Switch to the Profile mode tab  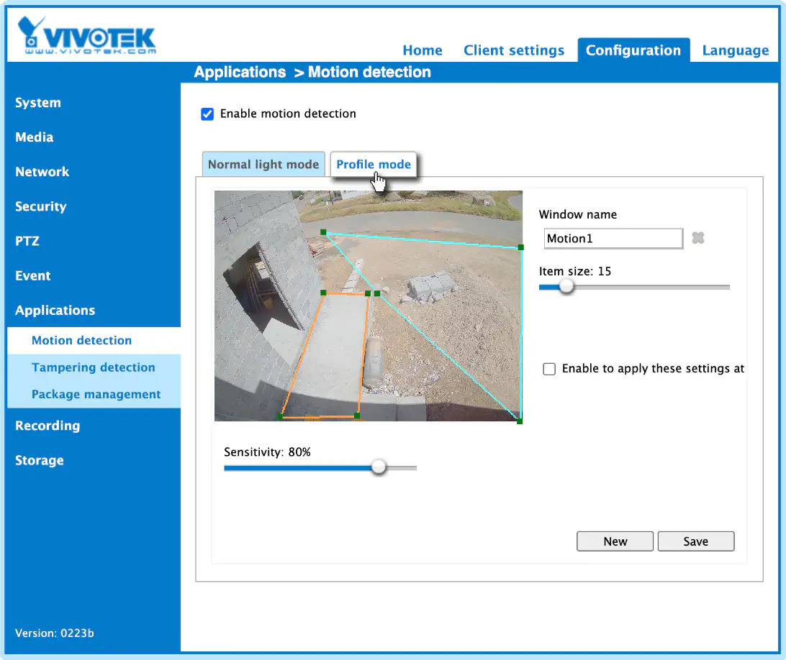point(374,164)
